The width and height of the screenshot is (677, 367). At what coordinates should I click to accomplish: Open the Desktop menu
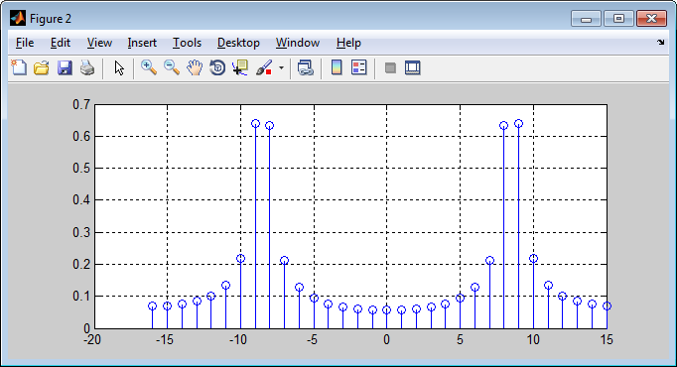[238, 43]
